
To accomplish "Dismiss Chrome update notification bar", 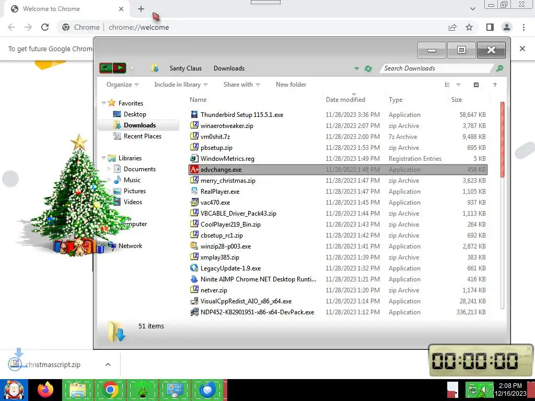I will click(522, 49).
